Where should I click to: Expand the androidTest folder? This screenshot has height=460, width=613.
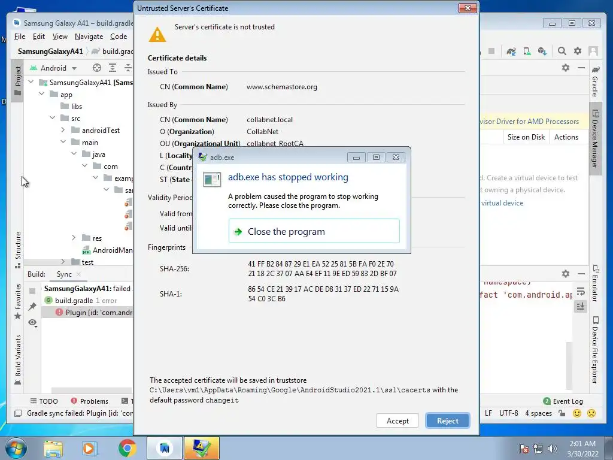click(63, 130)
